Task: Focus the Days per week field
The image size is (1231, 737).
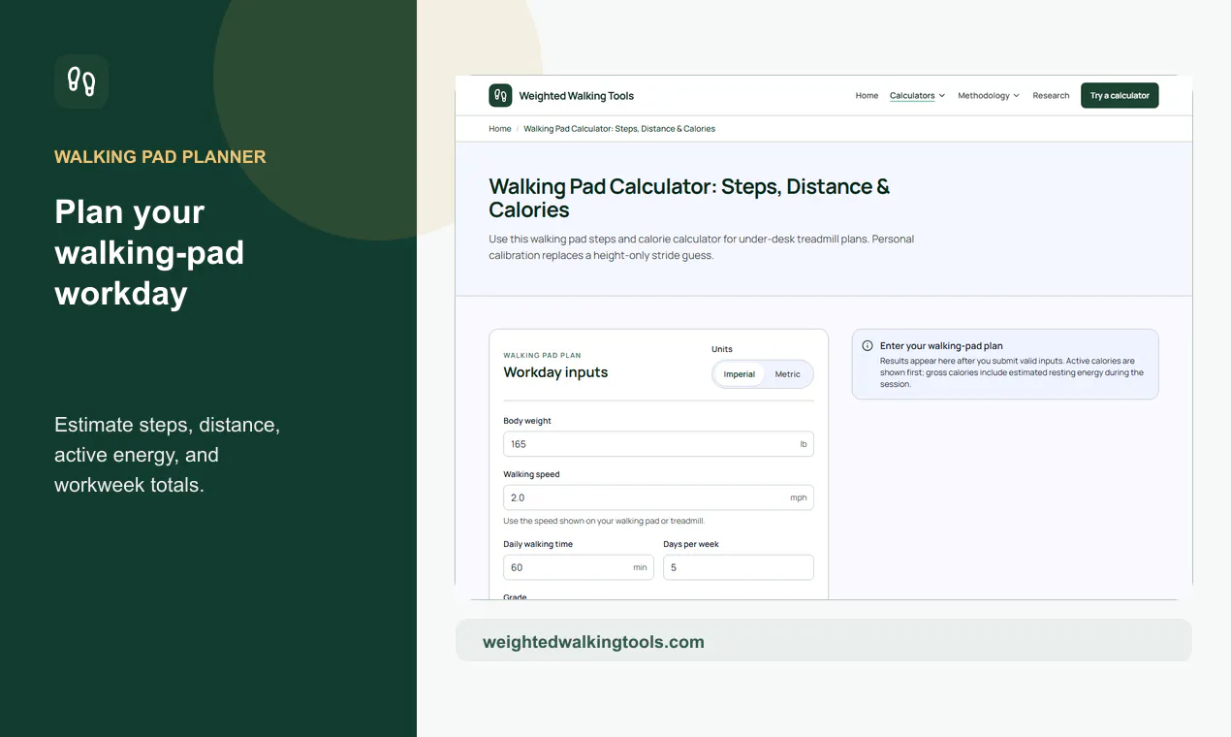Action: (x=739, y=567)
